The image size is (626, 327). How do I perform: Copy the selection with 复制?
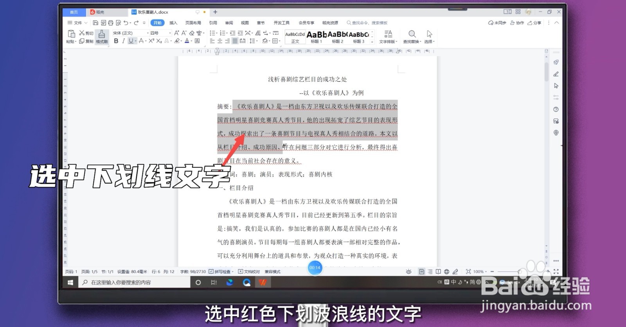(86, 41)
